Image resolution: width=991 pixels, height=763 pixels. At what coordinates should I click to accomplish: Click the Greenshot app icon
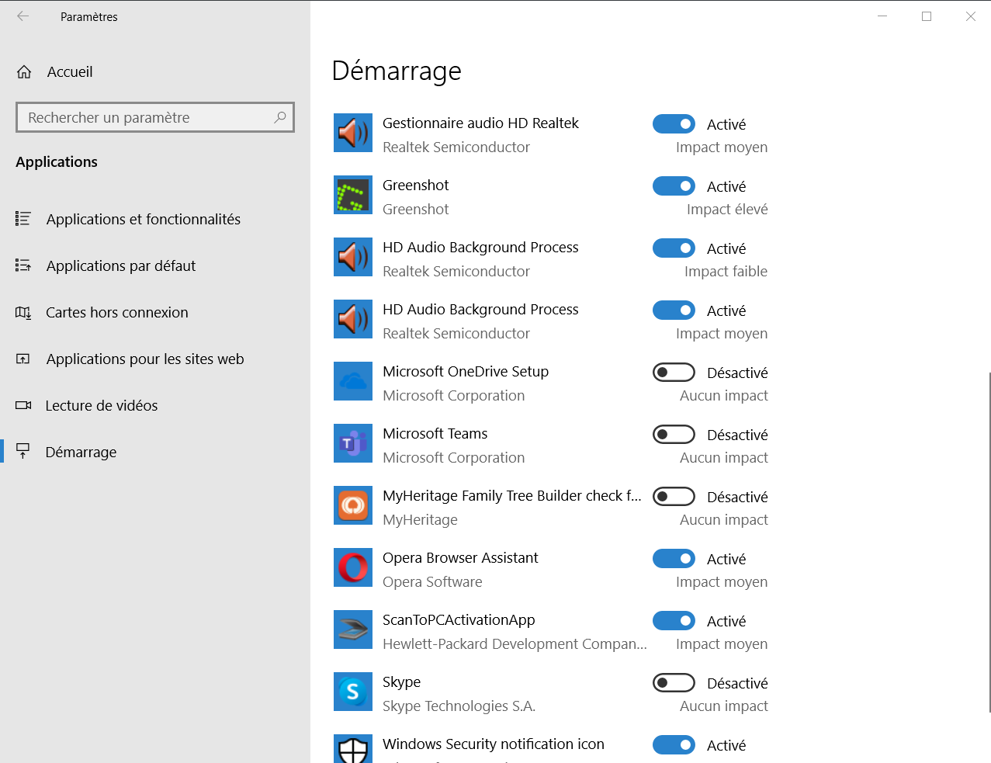353,195
